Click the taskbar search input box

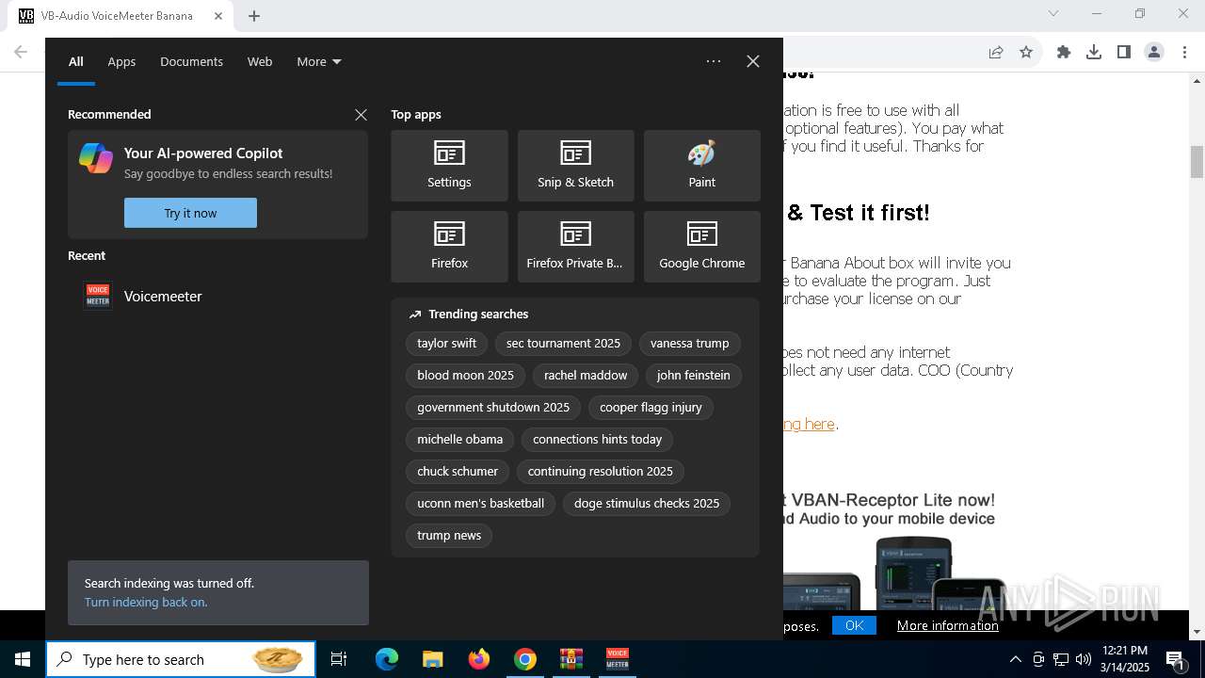click(x=181, y=659)
